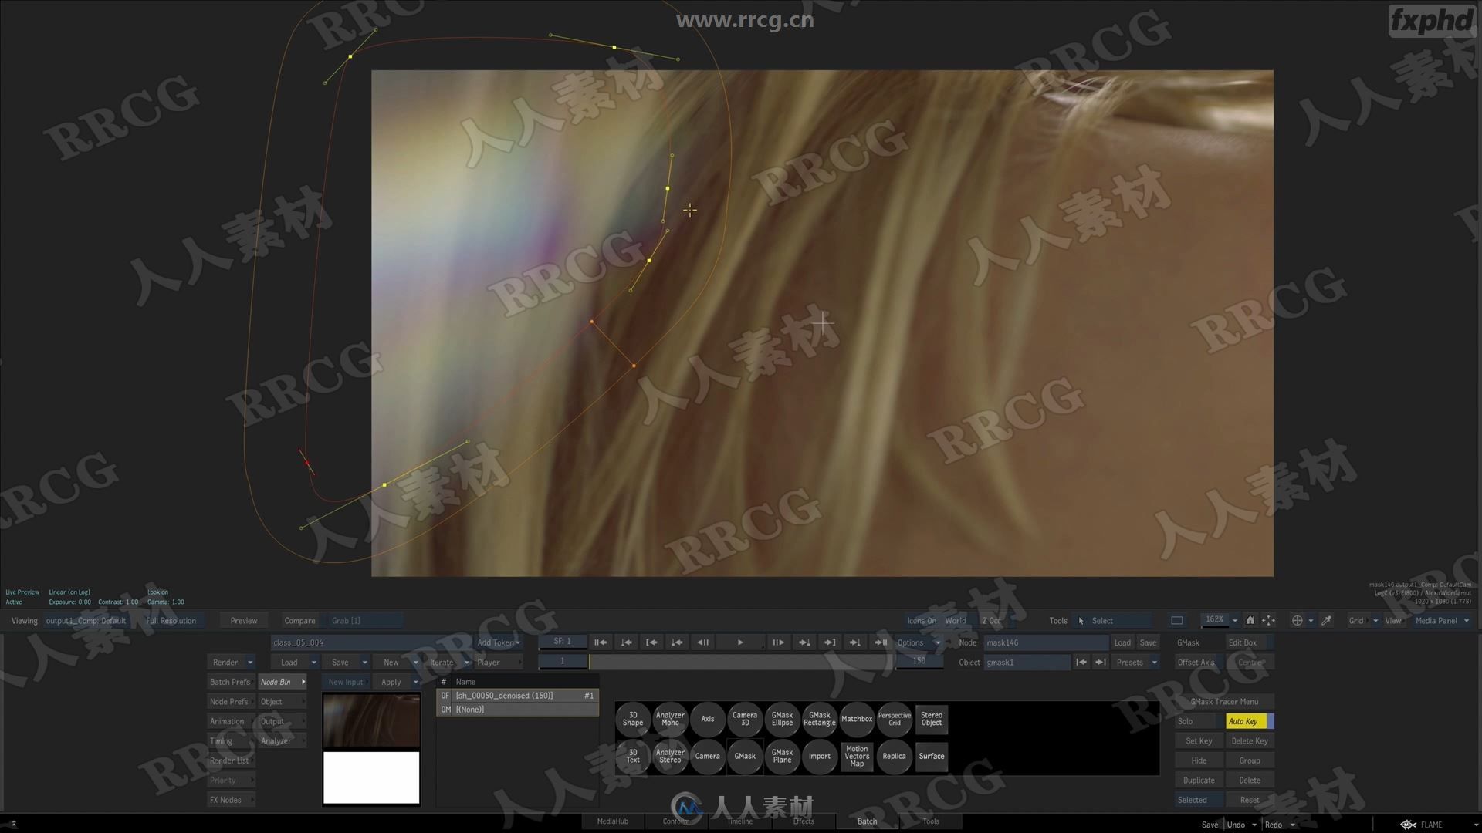Select the Camera 3D tool icon

tap(745, 718)
